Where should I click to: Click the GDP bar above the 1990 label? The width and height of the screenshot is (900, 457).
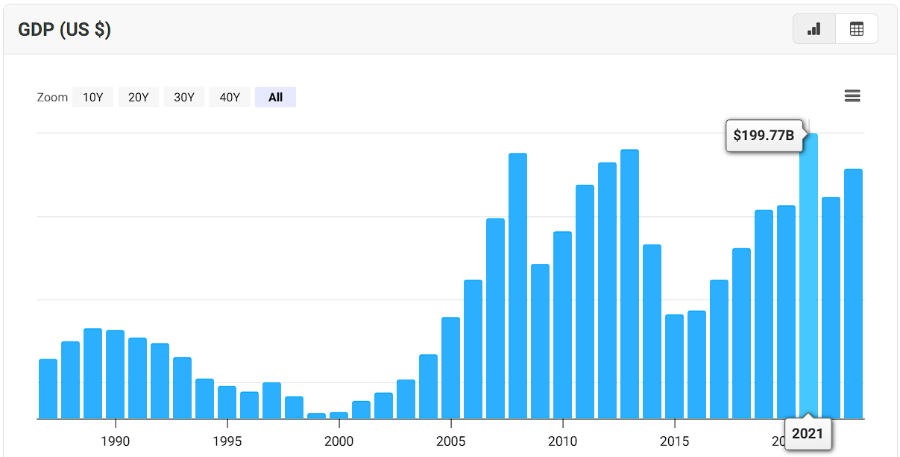pos(115,374)
